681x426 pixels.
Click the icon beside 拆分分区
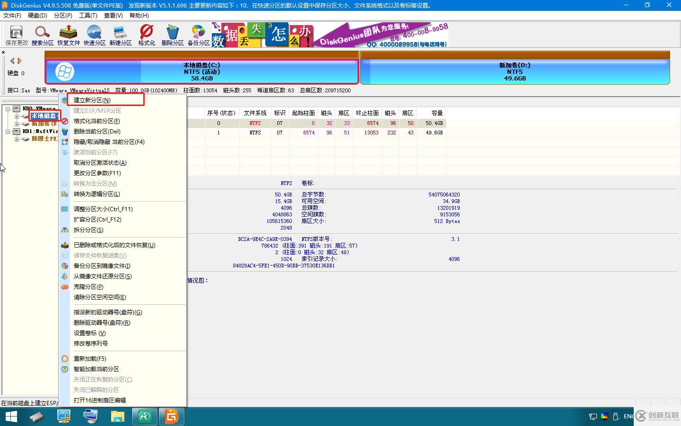pos(65,230)
